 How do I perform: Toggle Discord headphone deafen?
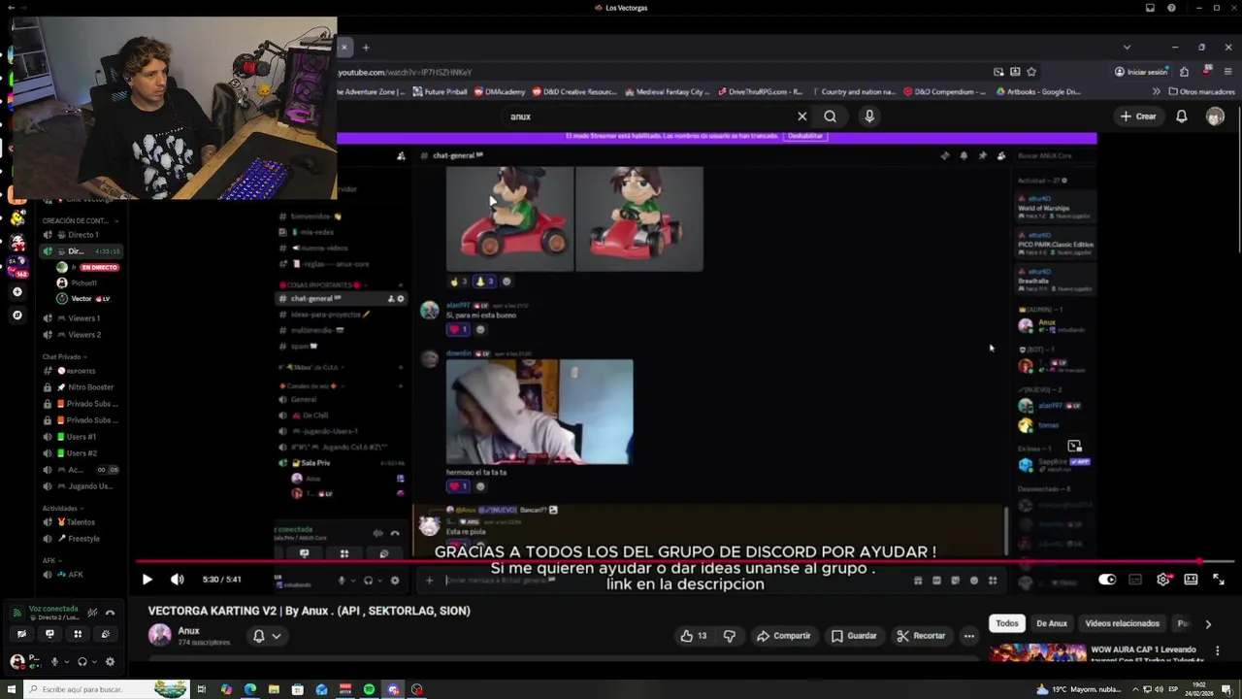coord(82,661)
